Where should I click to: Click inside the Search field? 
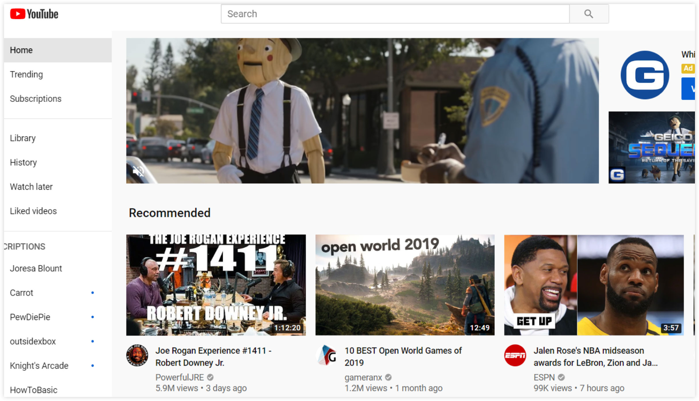point(395,14)
